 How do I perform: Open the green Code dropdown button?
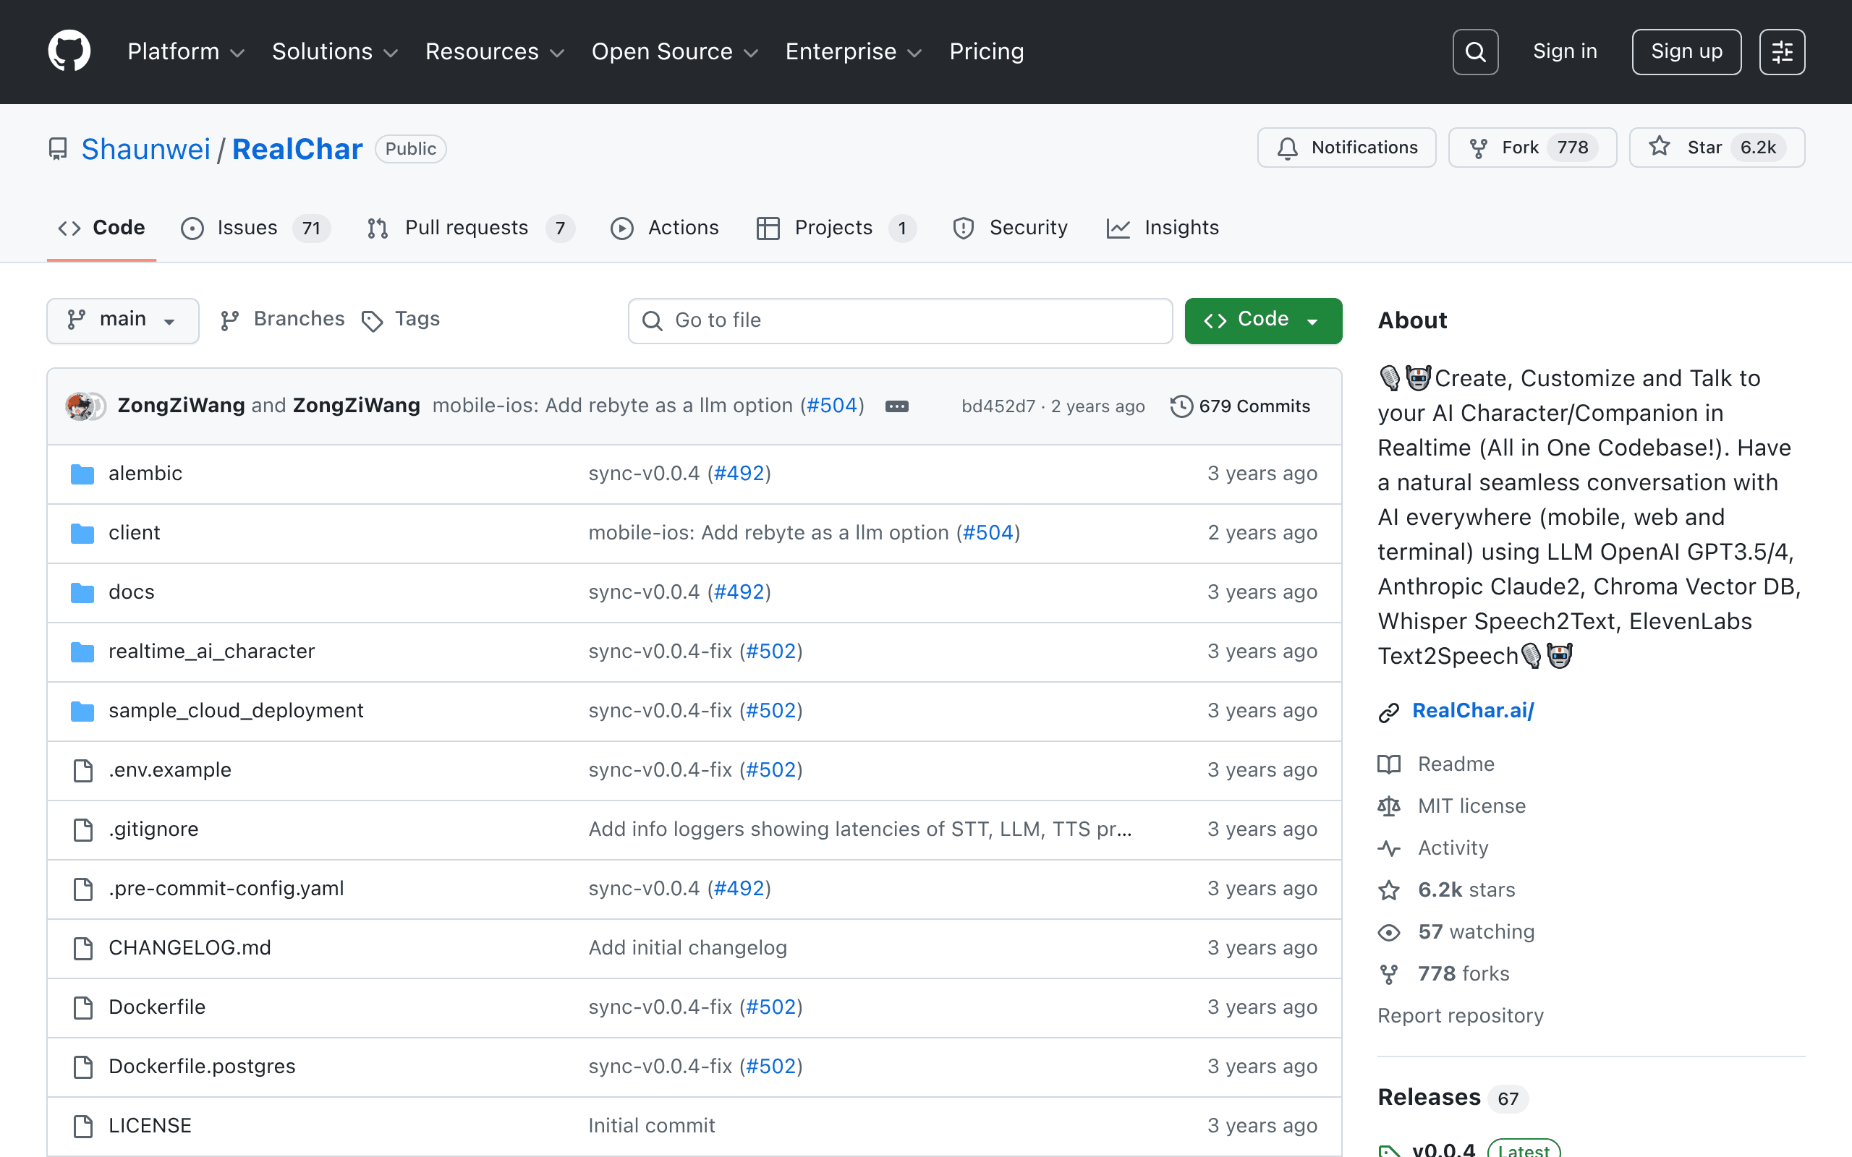1262,320
